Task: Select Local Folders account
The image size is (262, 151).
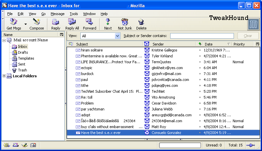Action: pos(25,76)
